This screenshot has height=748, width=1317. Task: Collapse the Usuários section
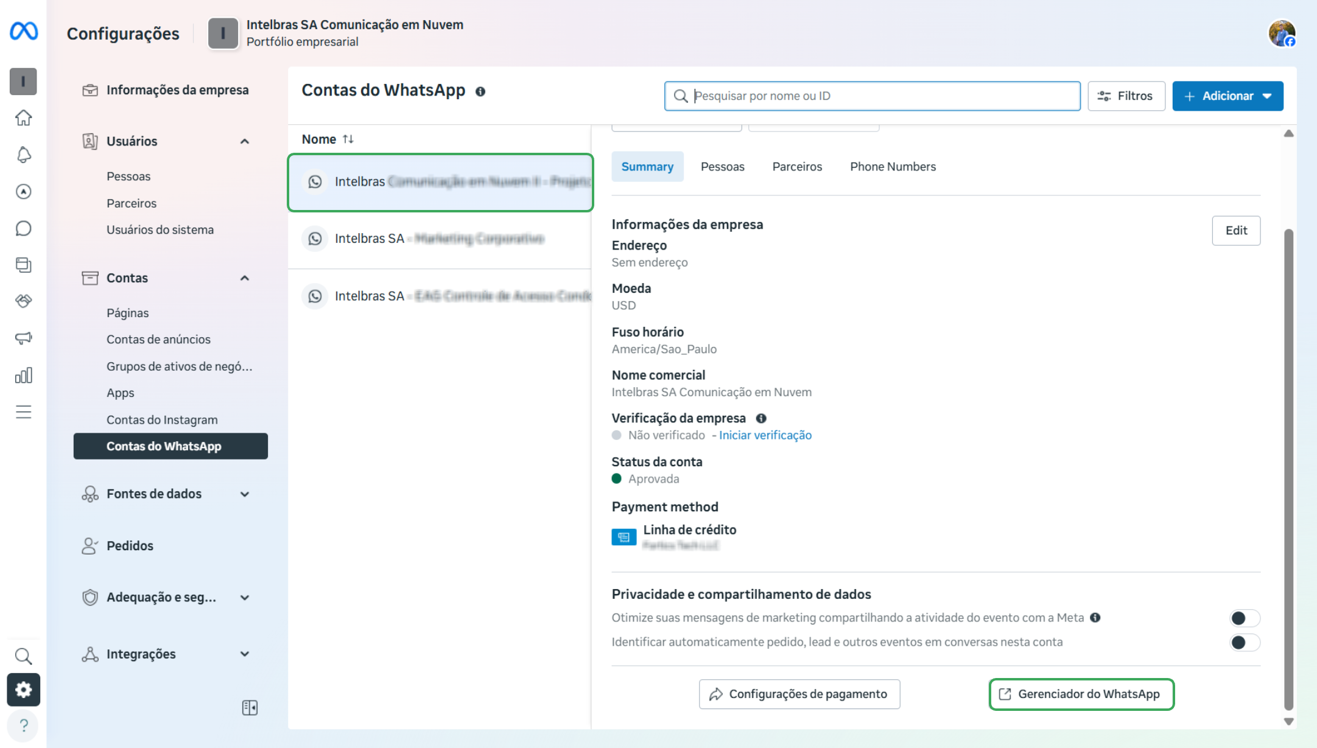point(245,141)
